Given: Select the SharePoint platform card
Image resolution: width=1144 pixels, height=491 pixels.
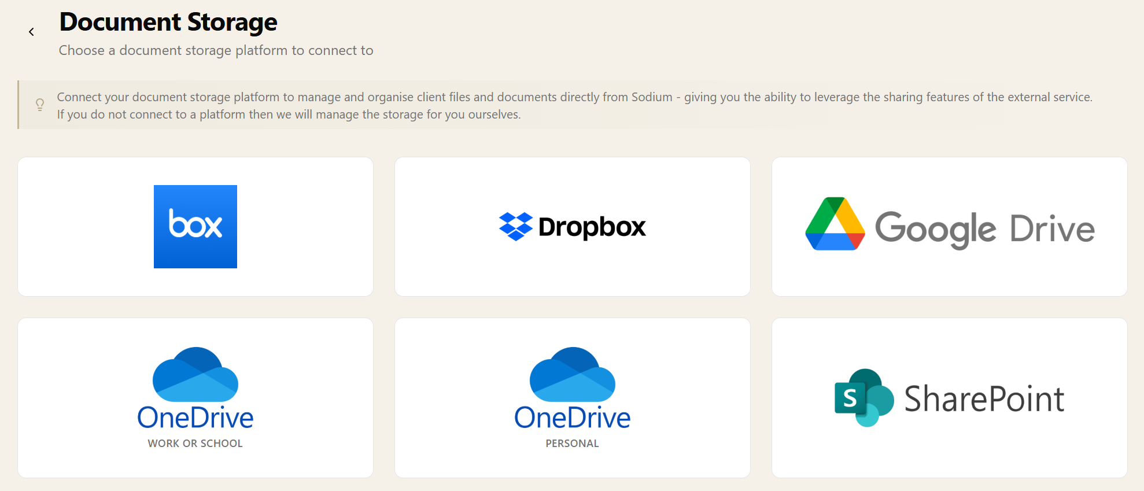Looking at the screenshot, I should (950, 398).
